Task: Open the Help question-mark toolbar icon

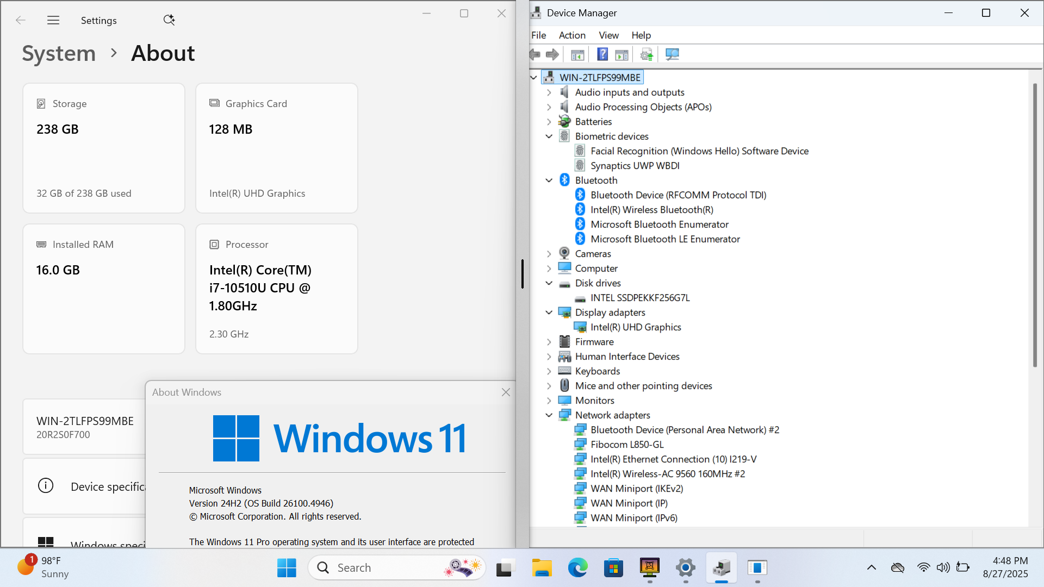Action: [602, 54]
